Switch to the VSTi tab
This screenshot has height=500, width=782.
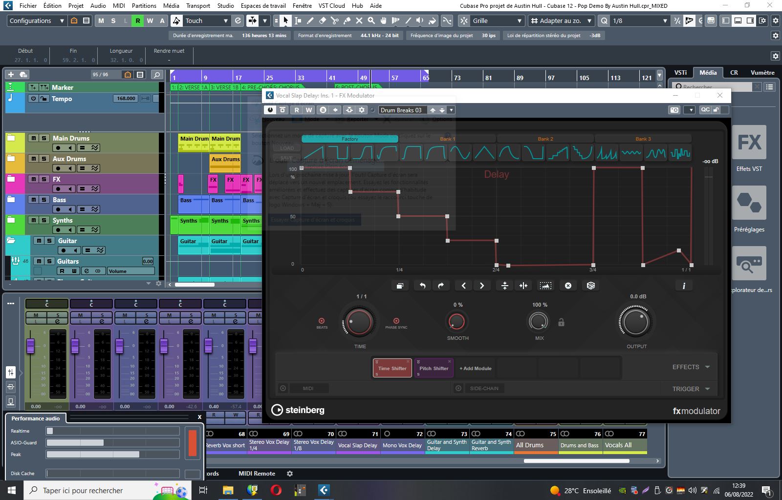[x=680, y=72]
